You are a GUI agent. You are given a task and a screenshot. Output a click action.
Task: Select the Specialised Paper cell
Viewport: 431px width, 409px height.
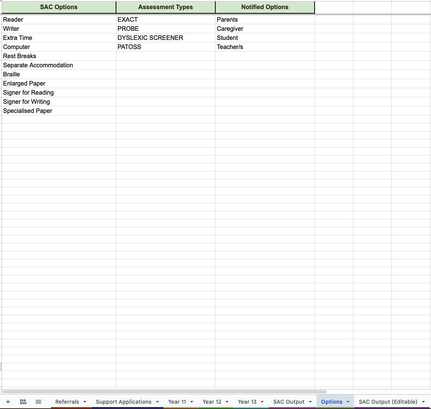(x=59, y=111)
